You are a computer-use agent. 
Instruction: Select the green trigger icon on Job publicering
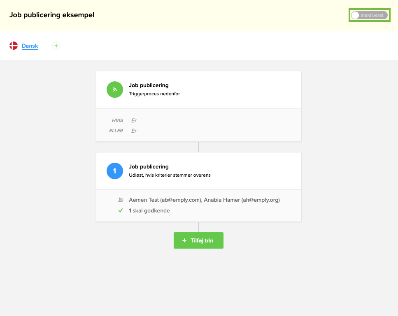115,90
